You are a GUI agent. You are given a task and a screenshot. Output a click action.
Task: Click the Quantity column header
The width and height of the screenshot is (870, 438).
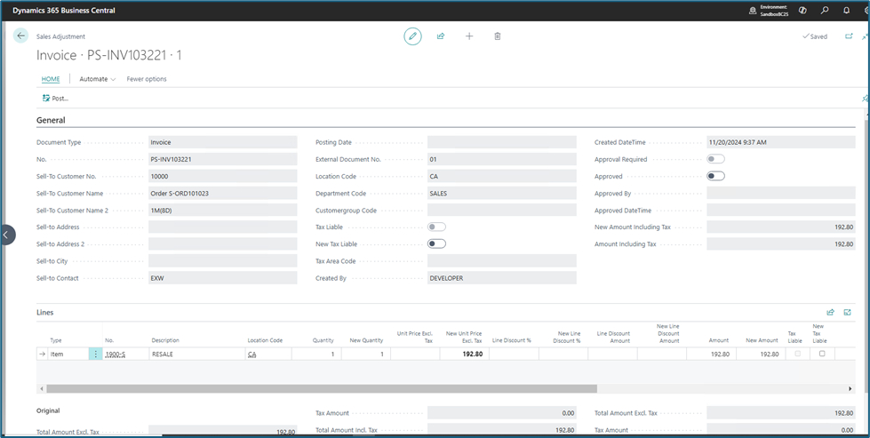(323, 340)
